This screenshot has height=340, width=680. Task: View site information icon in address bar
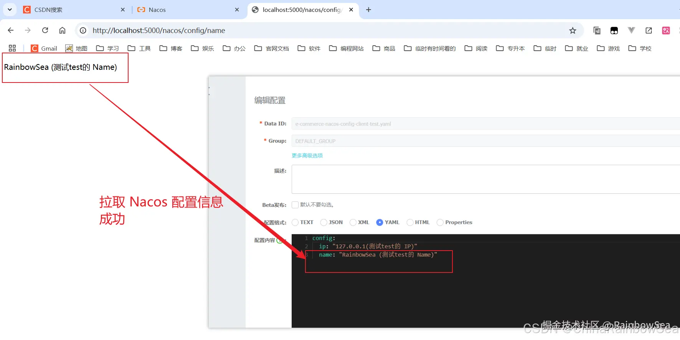click(83, 30)
